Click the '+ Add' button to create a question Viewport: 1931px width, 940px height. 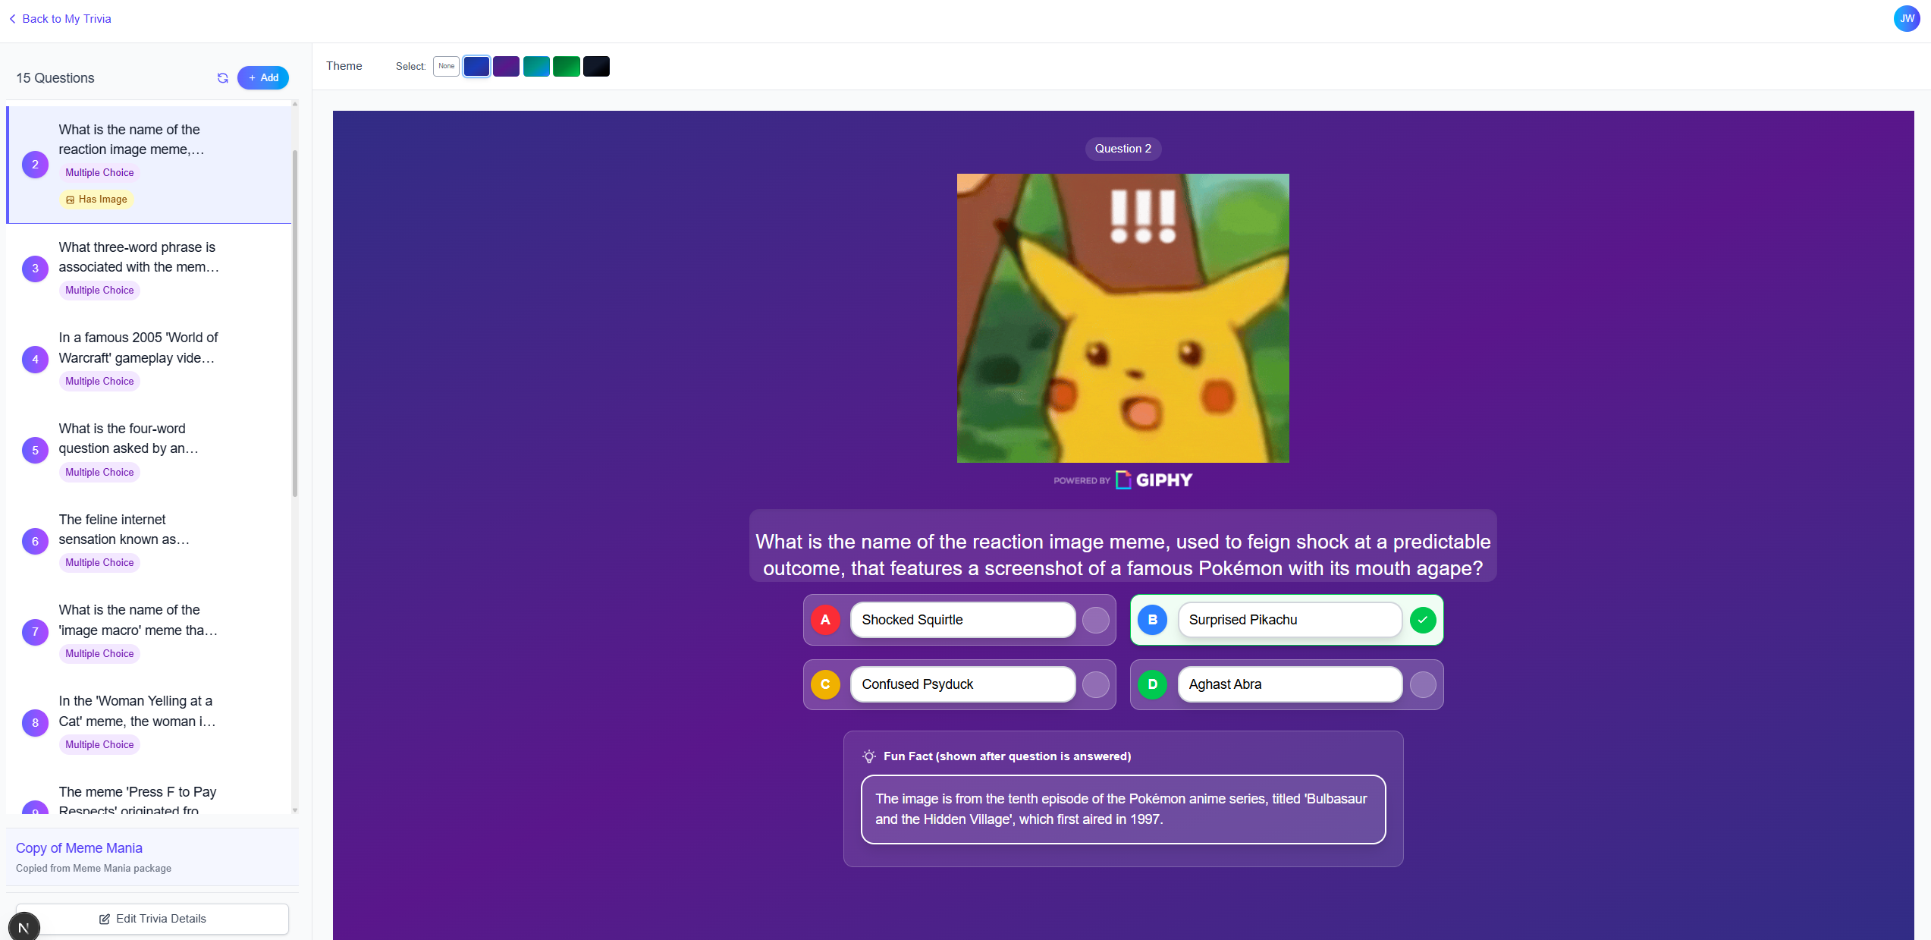point(262,77)
